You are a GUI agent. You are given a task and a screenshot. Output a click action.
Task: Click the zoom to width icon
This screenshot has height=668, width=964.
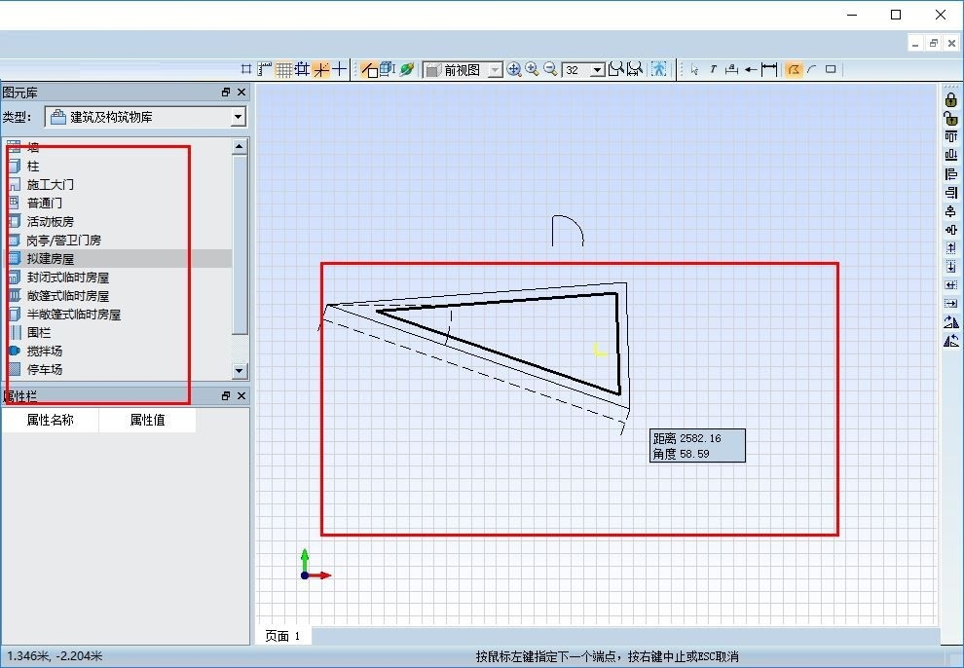coord(635,69)
